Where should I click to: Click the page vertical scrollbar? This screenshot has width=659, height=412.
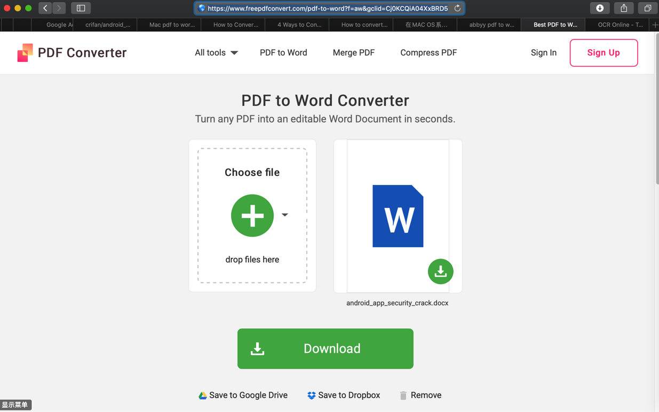point(657,109)
